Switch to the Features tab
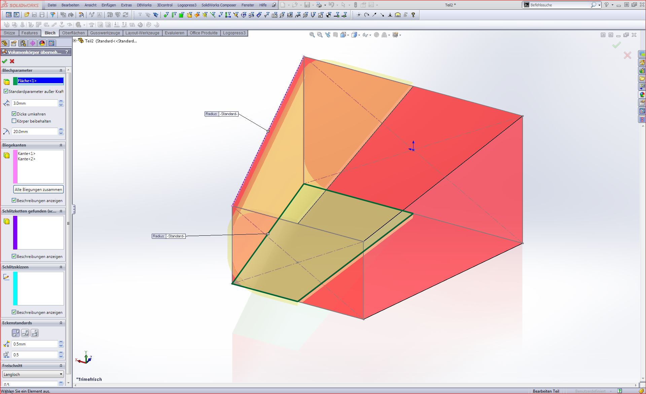The width and height of the screenshot is (646, 394). click(30, 33)
